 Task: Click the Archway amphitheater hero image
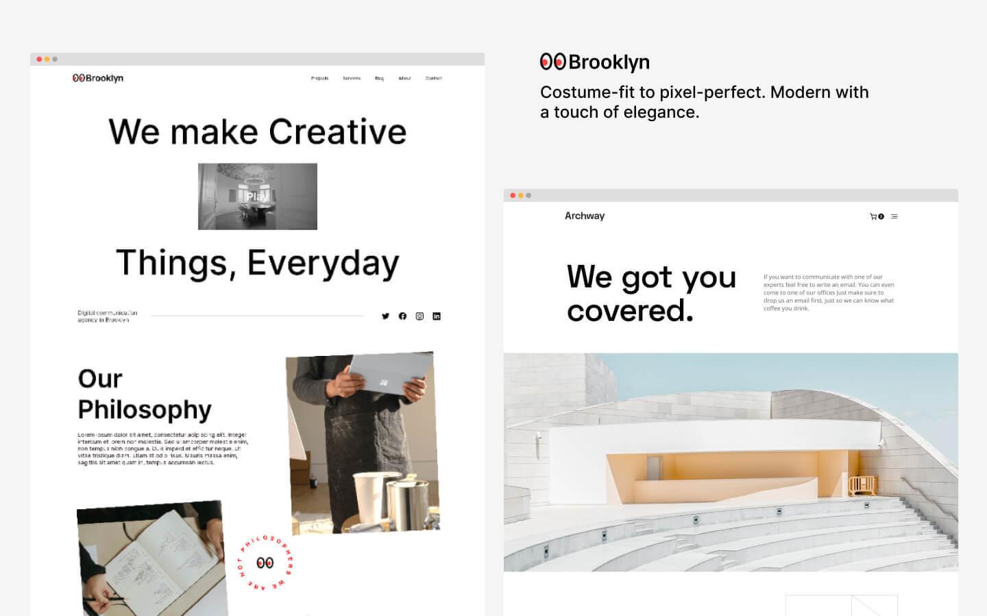[x=731, y=462]
